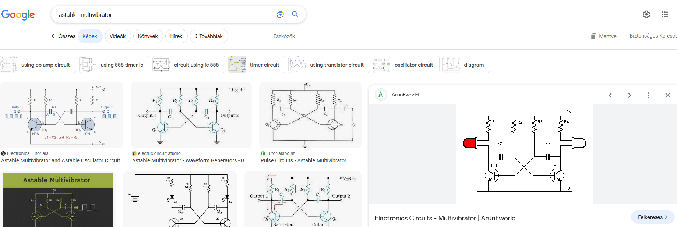Show the next image in preview panel
The image size is (677, 227).
click(630, 95)
